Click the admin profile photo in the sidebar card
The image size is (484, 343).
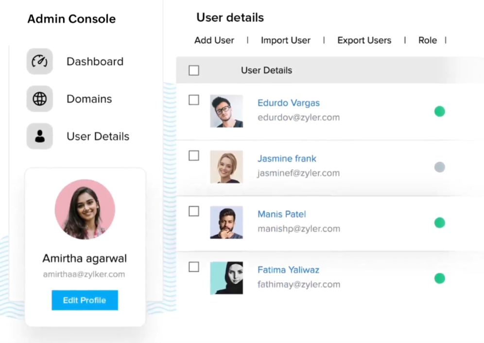[x=85, y=209]
